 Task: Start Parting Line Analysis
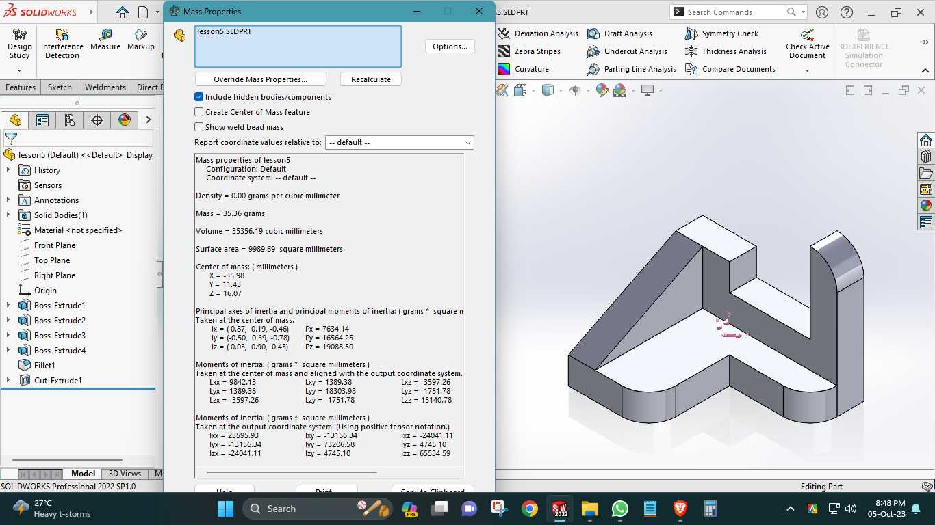(x=631, y=69)
